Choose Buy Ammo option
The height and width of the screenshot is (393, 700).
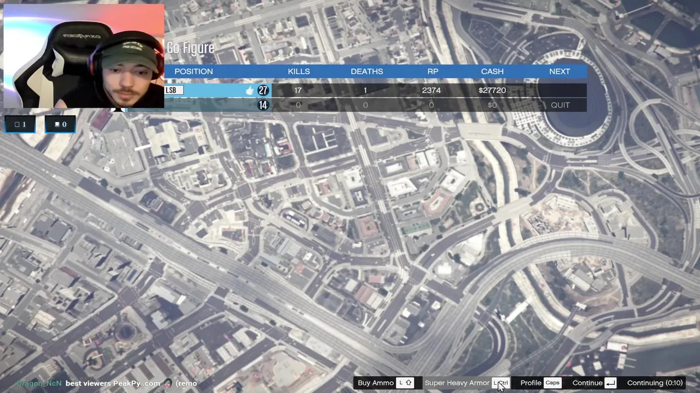pos(375,383)
